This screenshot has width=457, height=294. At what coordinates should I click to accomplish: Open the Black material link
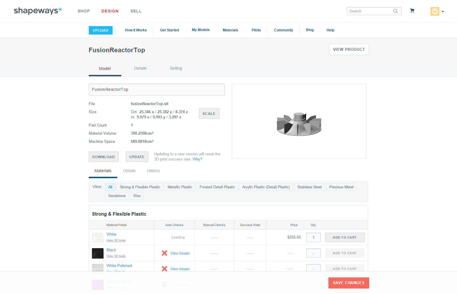(x=111, y=250)
